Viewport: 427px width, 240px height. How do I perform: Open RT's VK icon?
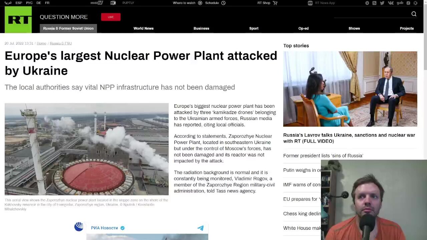(x=391, y=3)
